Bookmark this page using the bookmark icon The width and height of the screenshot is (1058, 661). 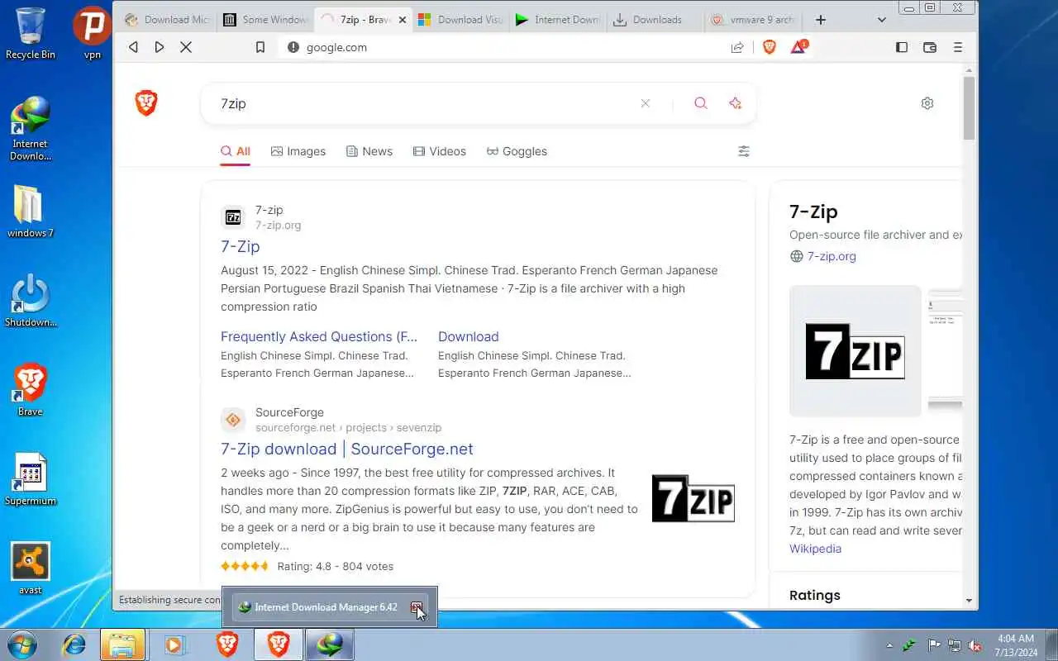(x=260, y=47)
